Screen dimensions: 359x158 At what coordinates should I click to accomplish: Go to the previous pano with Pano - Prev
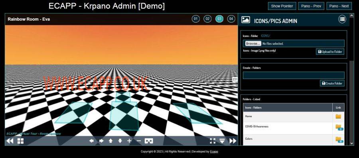(x=311, y=6)
